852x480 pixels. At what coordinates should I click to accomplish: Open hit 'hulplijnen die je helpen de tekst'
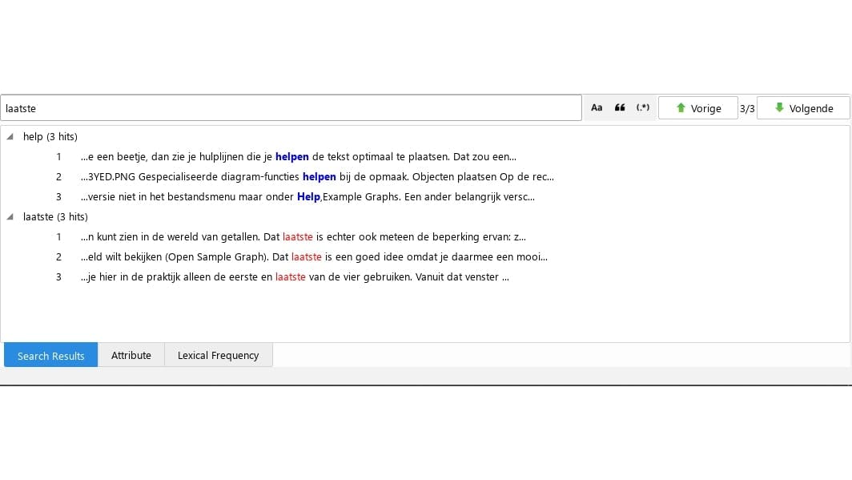[299, 156]
